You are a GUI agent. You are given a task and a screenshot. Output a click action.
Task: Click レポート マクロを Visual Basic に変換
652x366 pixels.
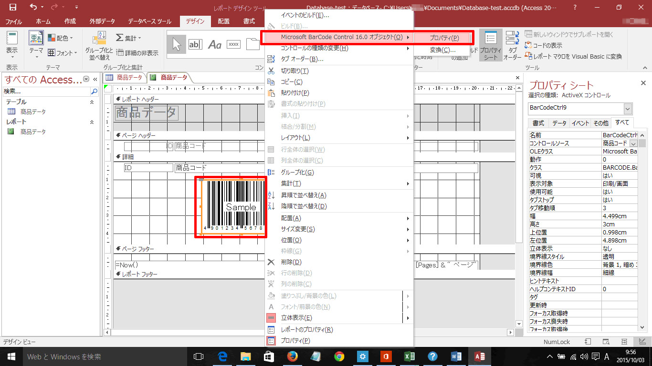click(x=573, y=56)
